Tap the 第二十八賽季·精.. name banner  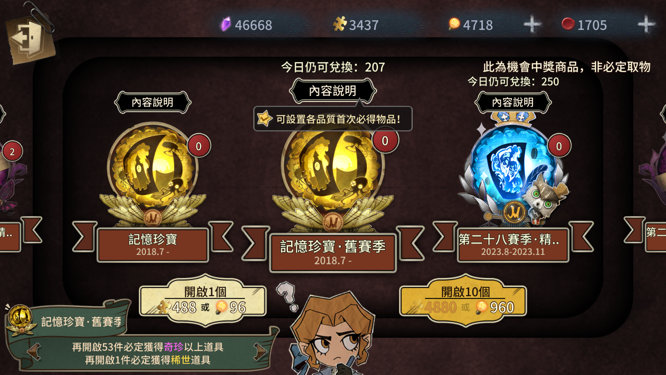coord(513,245)
